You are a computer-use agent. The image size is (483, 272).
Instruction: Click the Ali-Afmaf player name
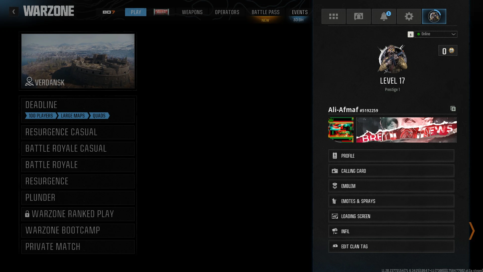343,110
